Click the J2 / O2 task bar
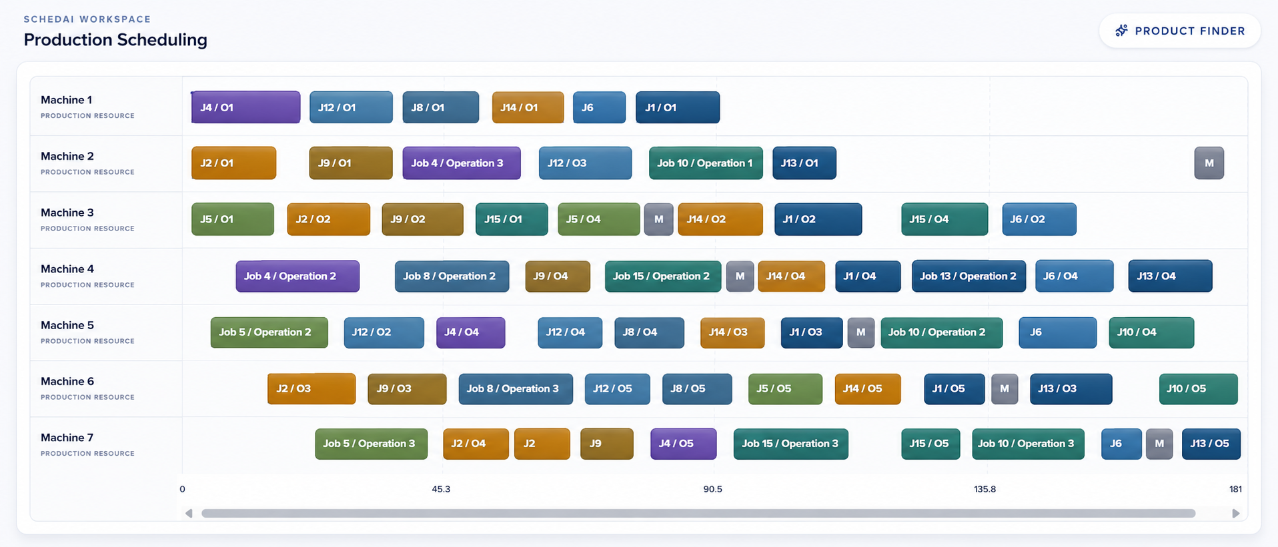Viewport: 1278px width, 547px height. pos(328,219)
